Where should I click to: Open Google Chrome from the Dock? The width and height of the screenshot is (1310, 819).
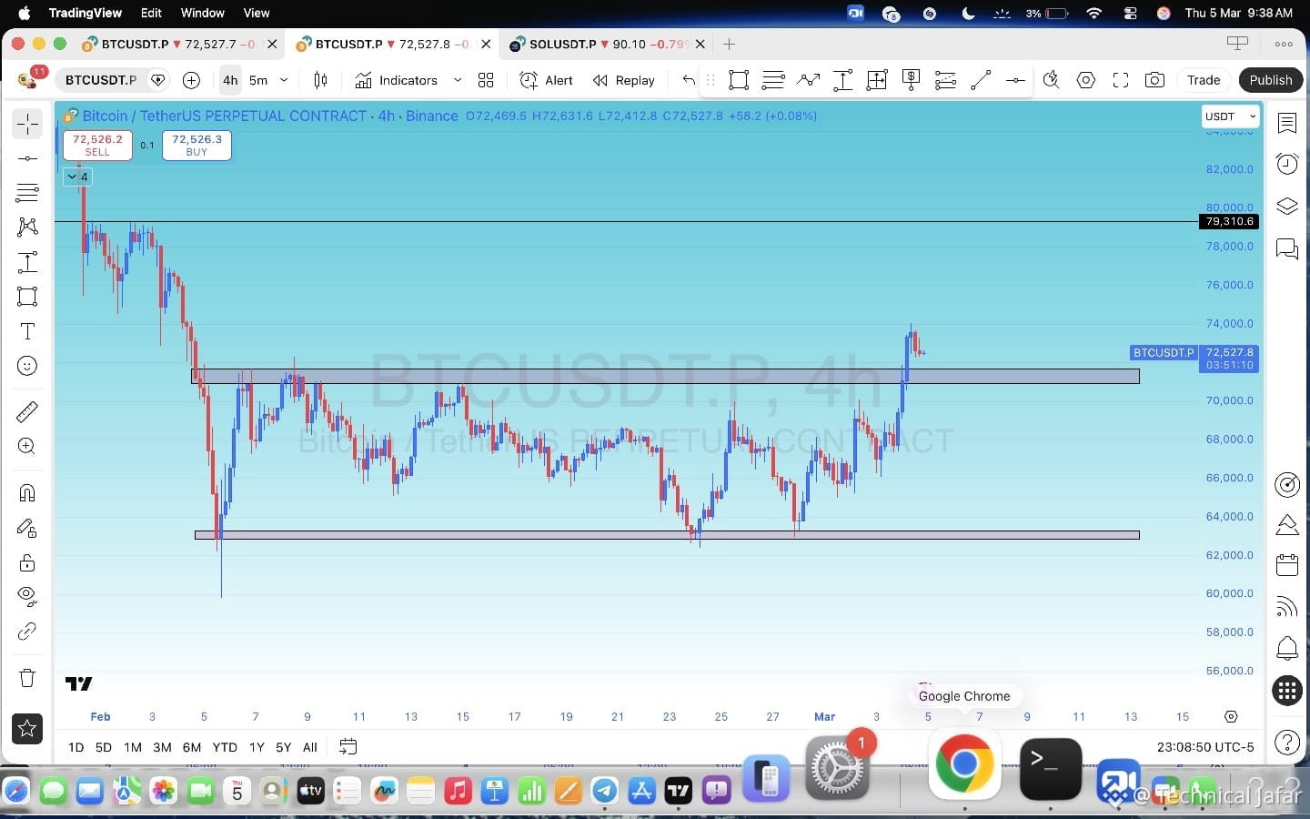[964, 763]
